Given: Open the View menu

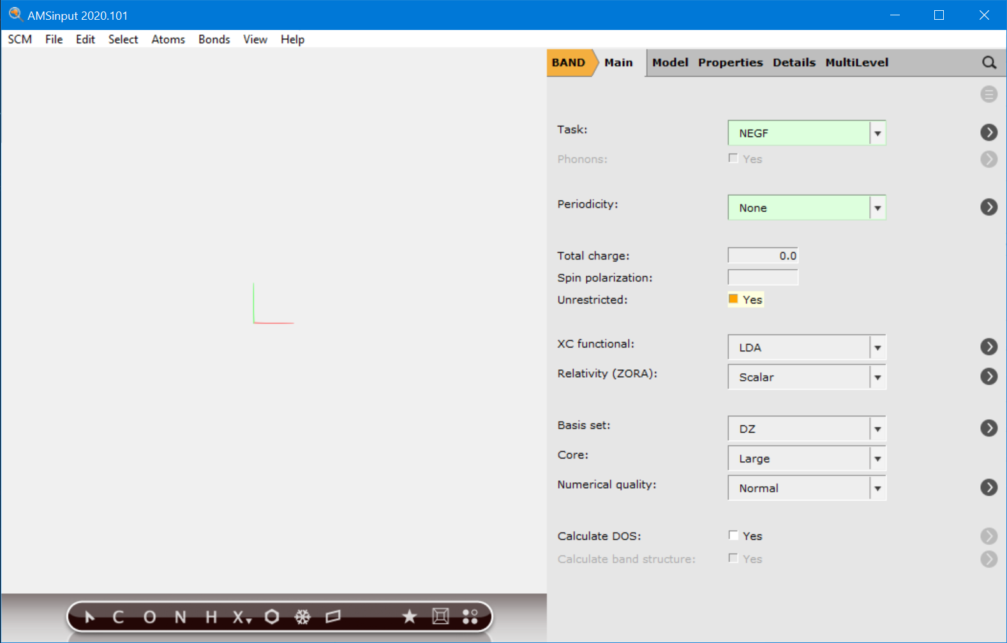Looking at the screenshot, I should click(255, 40).
